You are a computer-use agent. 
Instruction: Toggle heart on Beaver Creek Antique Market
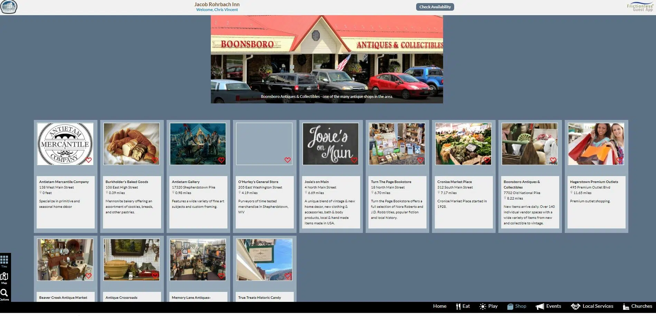pos(88,276)
